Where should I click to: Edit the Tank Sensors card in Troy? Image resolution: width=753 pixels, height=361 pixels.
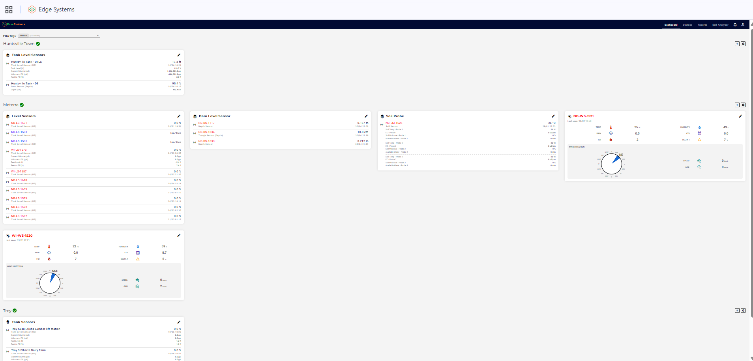click(x=179, y=322)
